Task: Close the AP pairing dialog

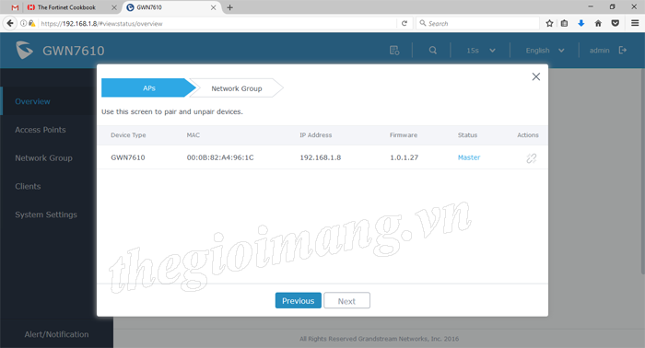Action: click(x=535, y=76)
